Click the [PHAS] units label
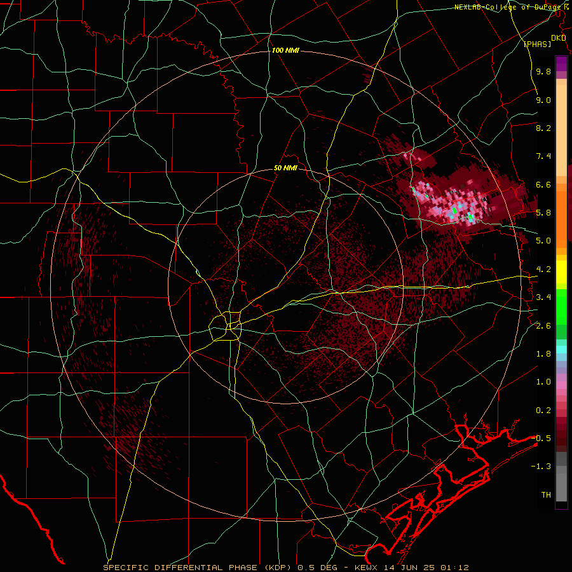 tap(537, 44)
